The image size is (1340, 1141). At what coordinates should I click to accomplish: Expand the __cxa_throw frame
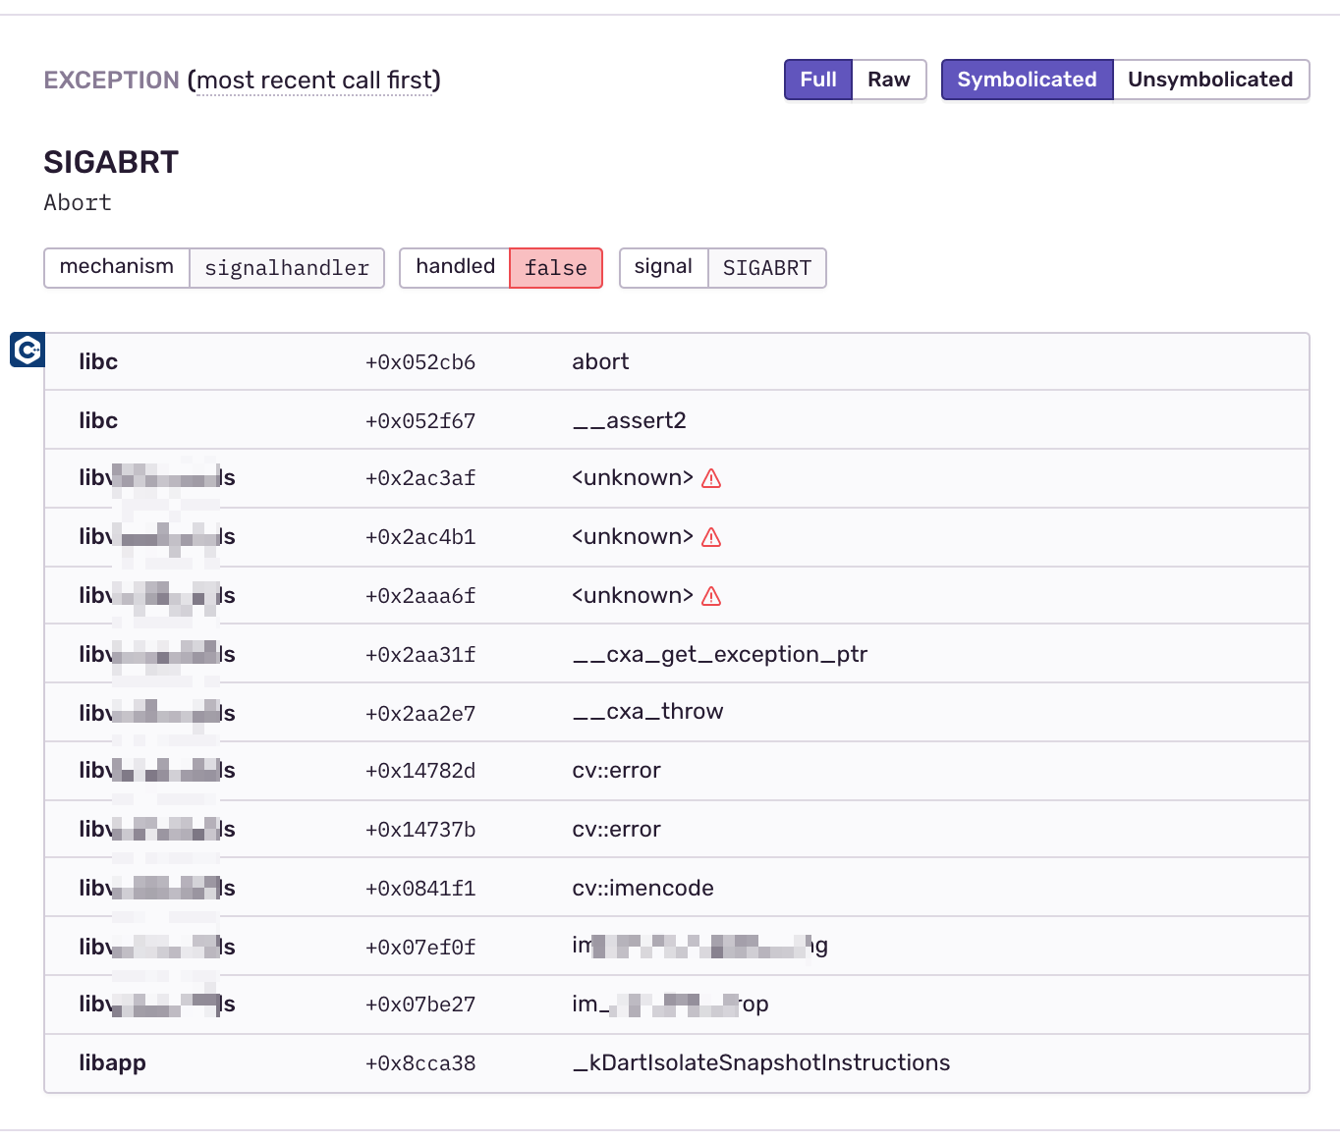677,712
